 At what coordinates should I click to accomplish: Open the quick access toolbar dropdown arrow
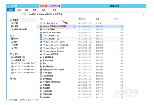pyautogui.click(x=19, y=6)
